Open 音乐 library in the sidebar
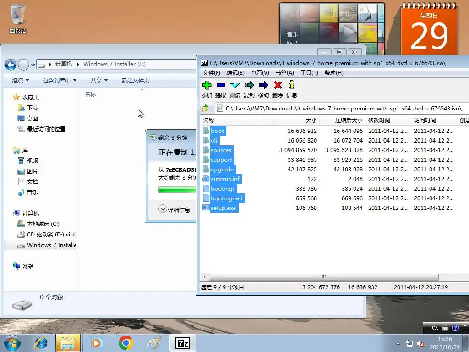The width and height of the screenshot is (469, 352). [x=33, y=192]
